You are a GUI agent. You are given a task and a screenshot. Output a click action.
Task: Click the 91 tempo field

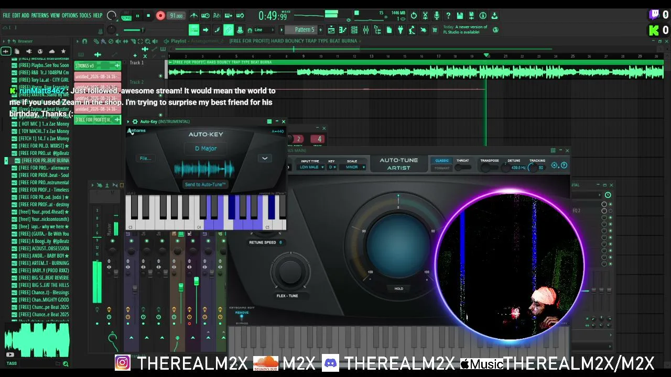(x=176, y=16)
